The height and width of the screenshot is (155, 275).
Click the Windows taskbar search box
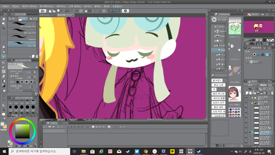point(39,151)
